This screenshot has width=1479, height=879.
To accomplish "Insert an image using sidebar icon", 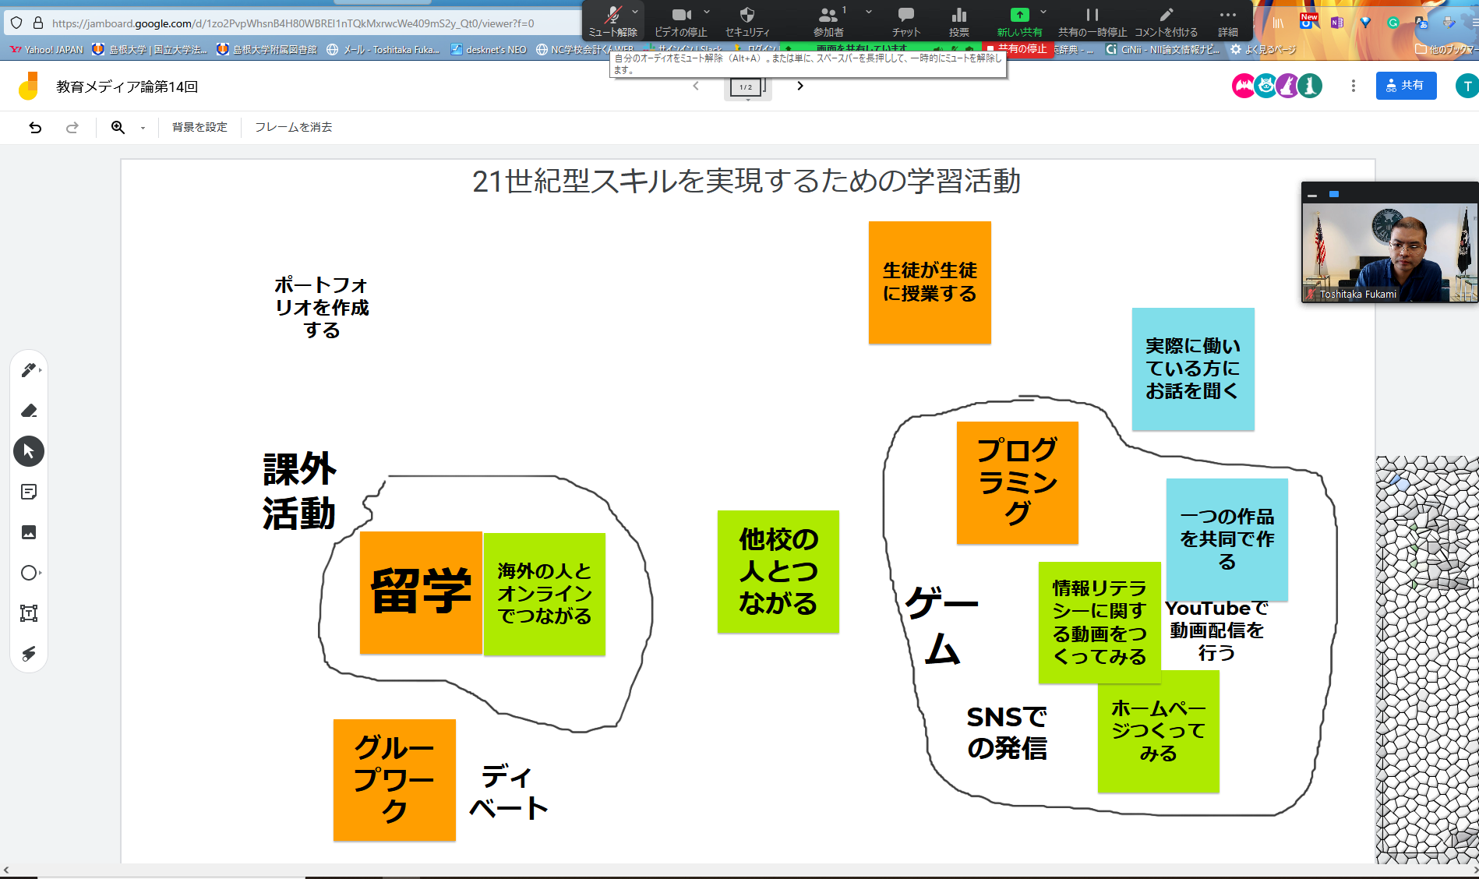I will 29,532.
